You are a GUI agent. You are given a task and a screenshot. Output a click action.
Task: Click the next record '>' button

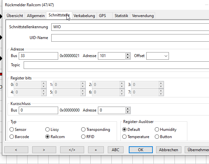[x=44, y=150]
